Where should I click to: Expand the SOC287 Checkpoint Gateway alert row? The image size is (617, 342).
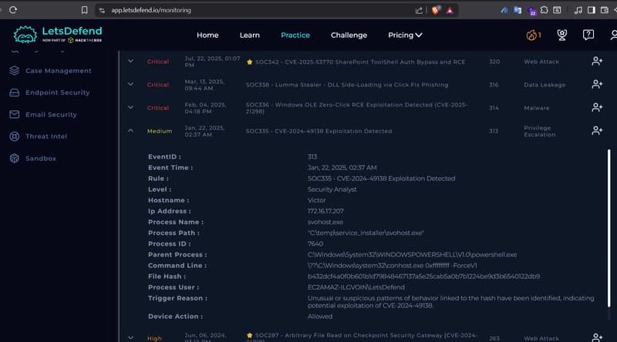pos(130,337)
